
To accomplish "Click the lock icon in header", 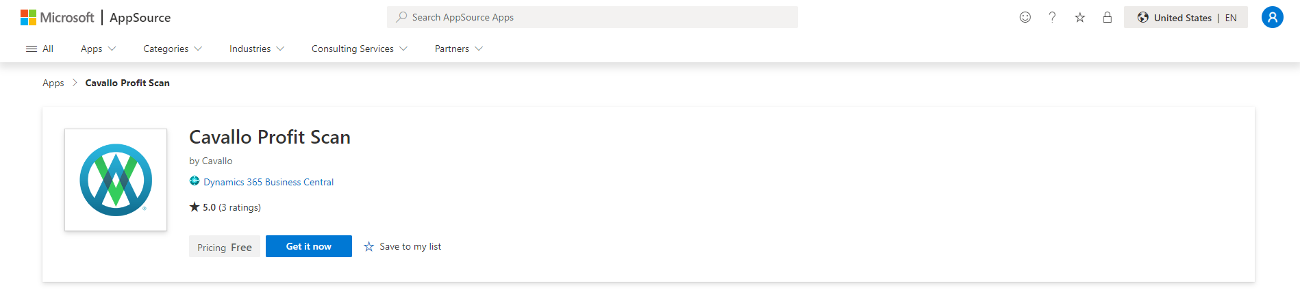I will [1107, 18].
